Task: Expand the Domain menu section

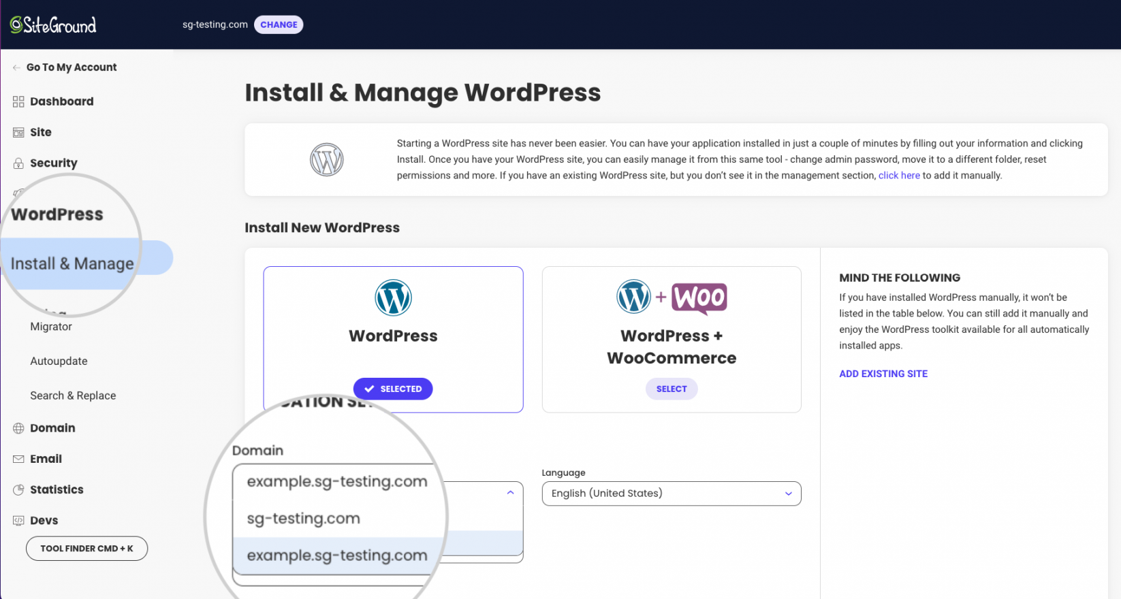Action: (x=52, y=428)
